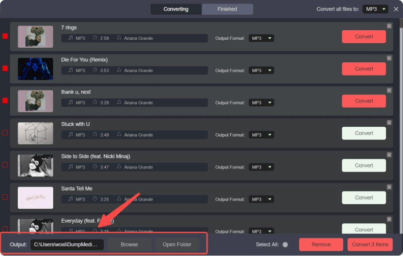Image resolution: width=403 pixels, height=256 pixels.
Task: Close the converter window with the top X
Action: pos(396,9)
